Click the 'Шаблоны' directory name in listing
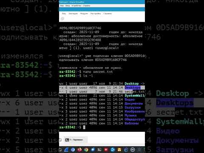Viewport: 204px width, 153px height. (x=132, y=123)
